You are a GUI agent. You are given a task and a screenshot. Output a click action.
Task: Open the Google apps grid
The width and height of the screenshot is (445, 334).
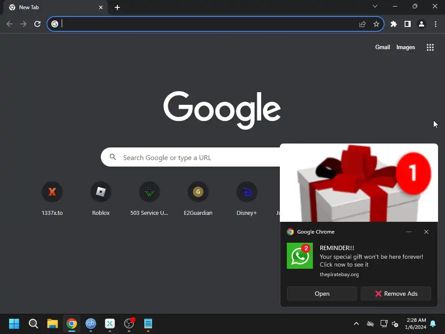point(430,47)
